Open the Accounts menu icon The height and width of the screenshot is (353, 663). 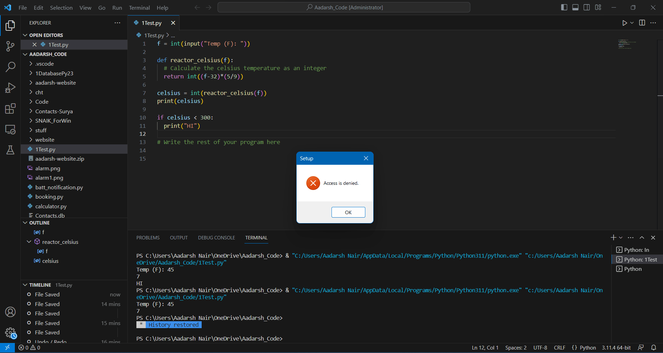click(x=10, y=312)
